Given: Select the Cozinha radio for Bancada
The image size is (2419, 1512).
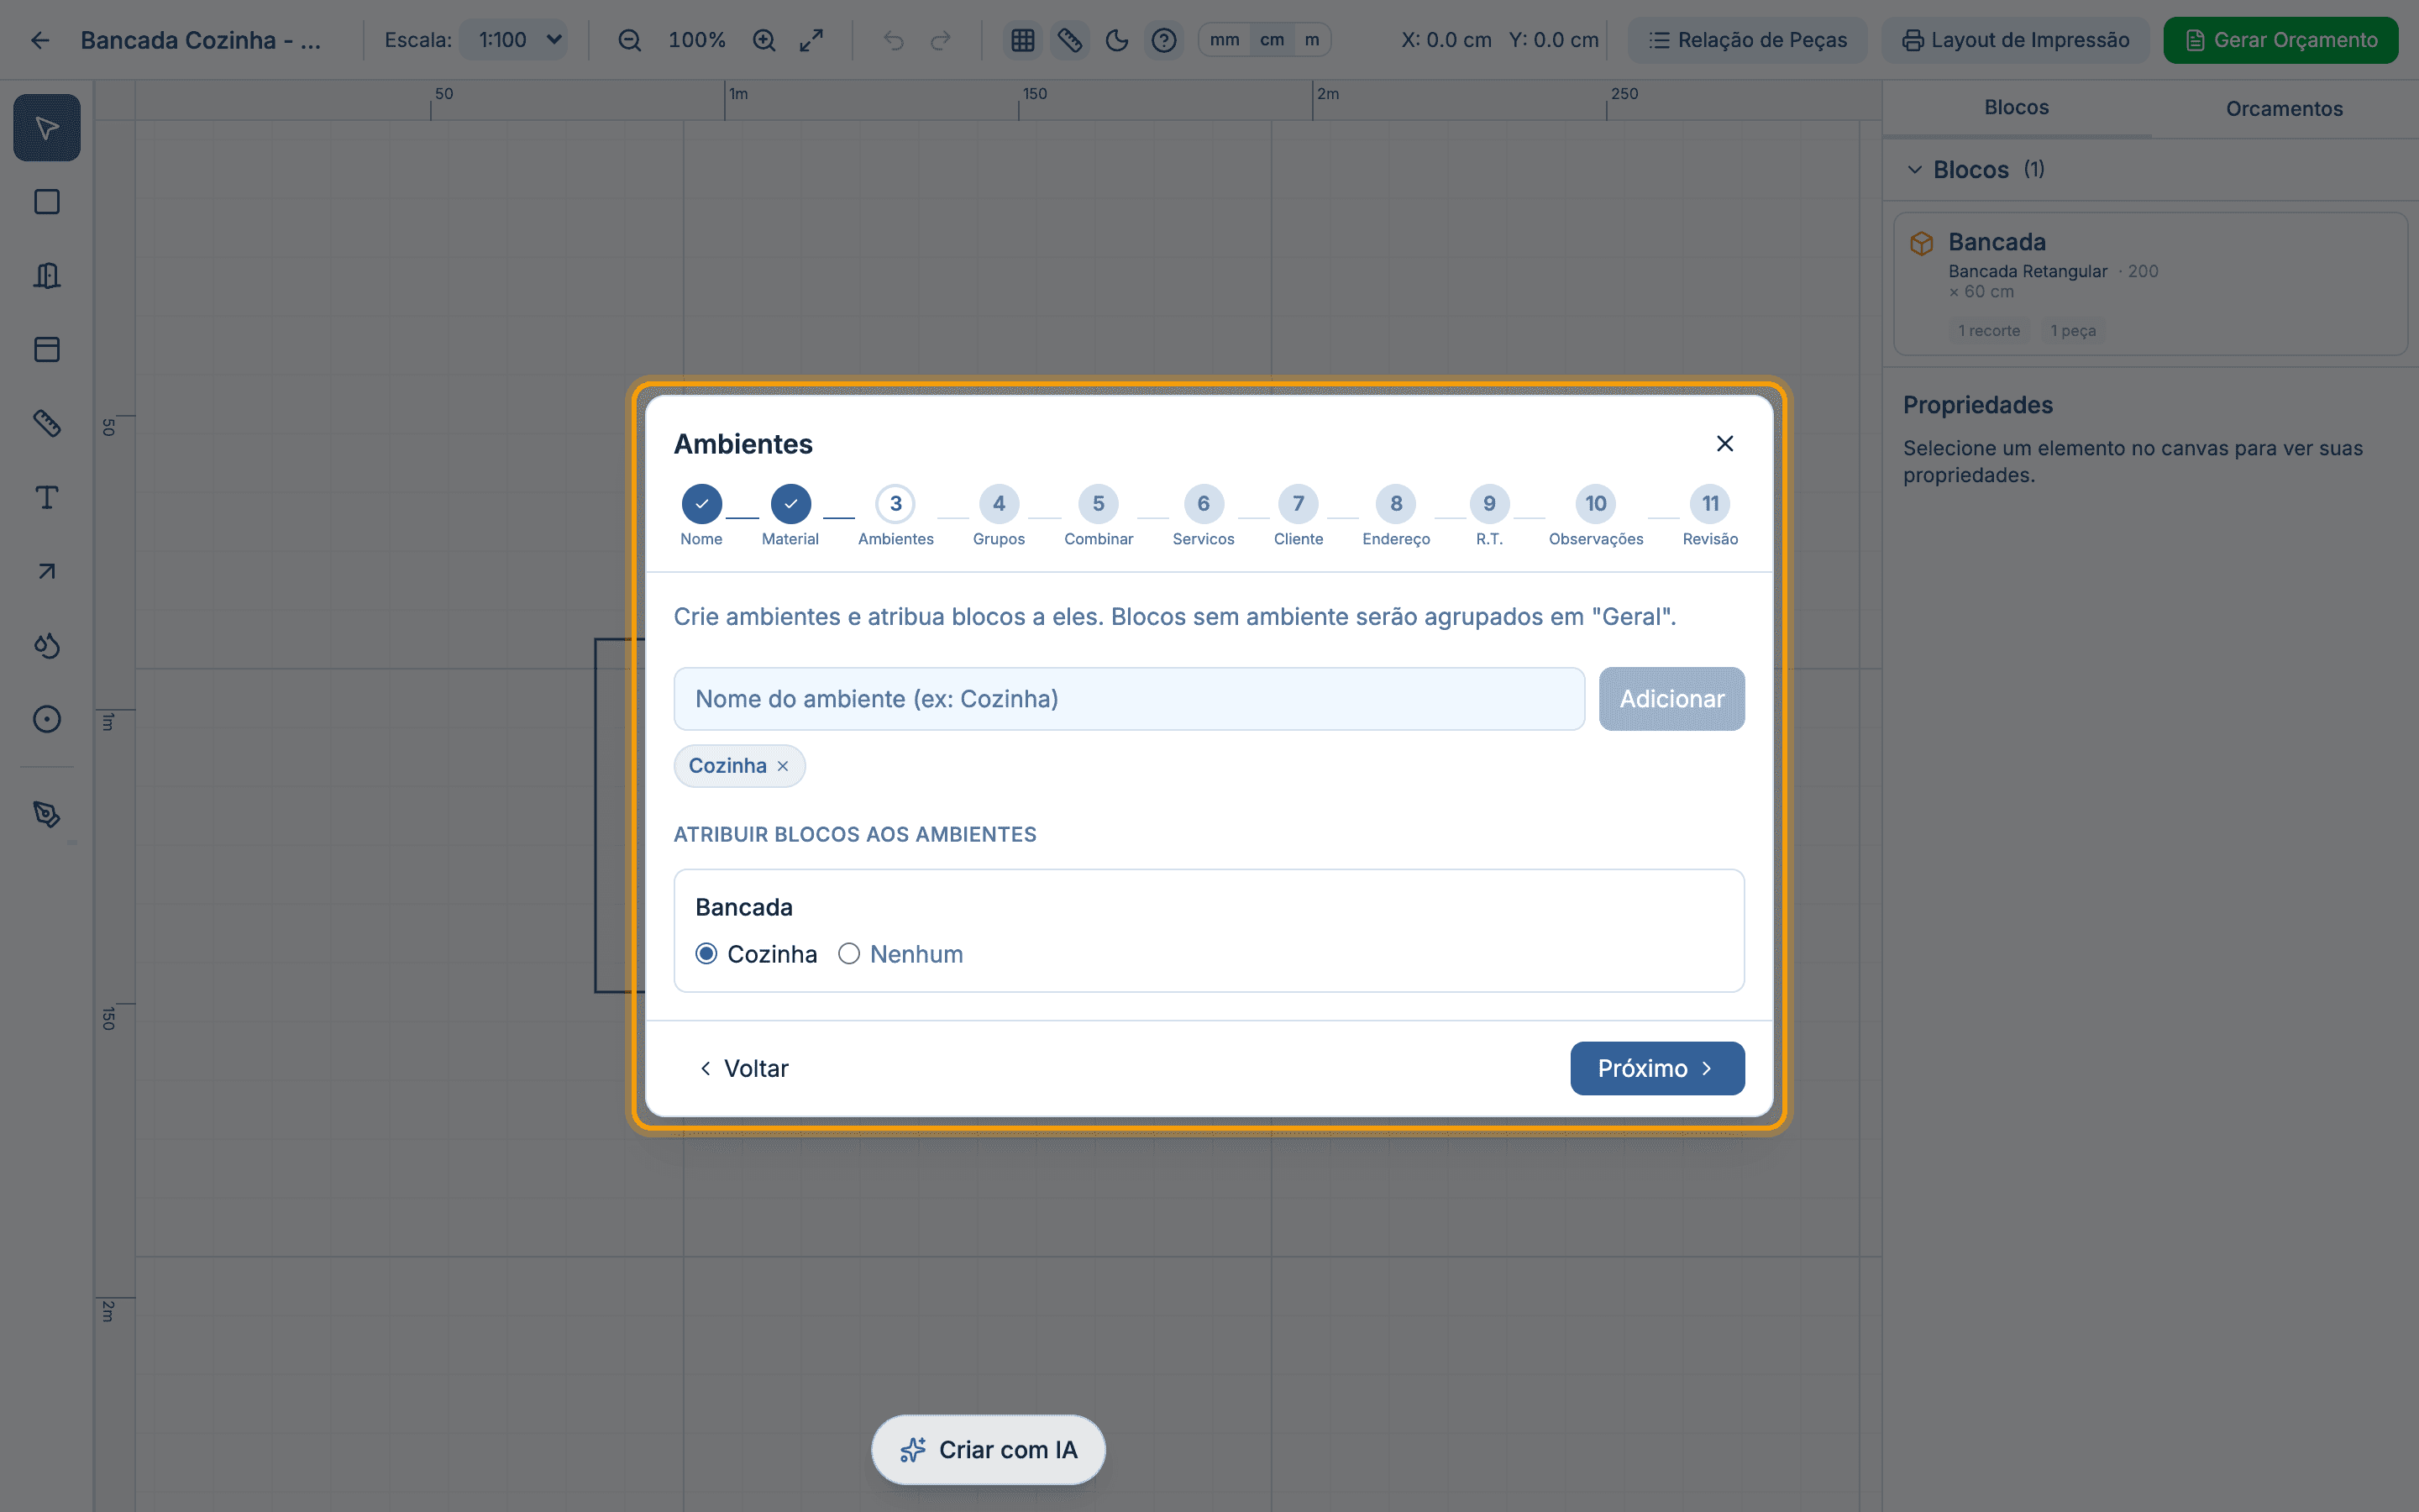Looking at the screenshot, I should pyautogui.click(x=706, y=954).
